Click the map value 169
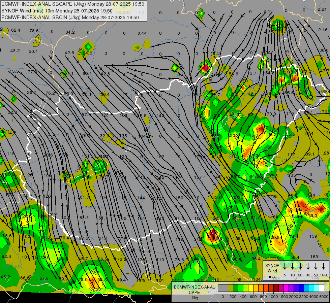The image size is (330, 303). tap(314, 257)
